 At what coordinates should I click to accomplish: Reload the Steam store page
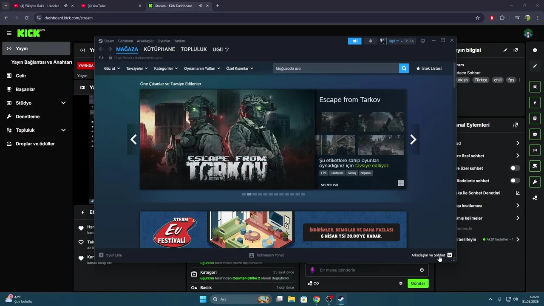pyautogui.click(x=101, y=57)
